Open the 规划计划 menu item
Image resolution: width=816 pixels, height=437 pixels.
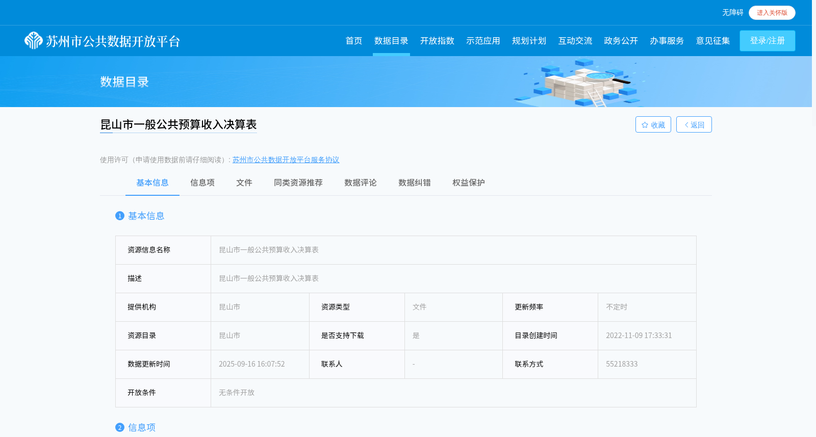point(529,41)
